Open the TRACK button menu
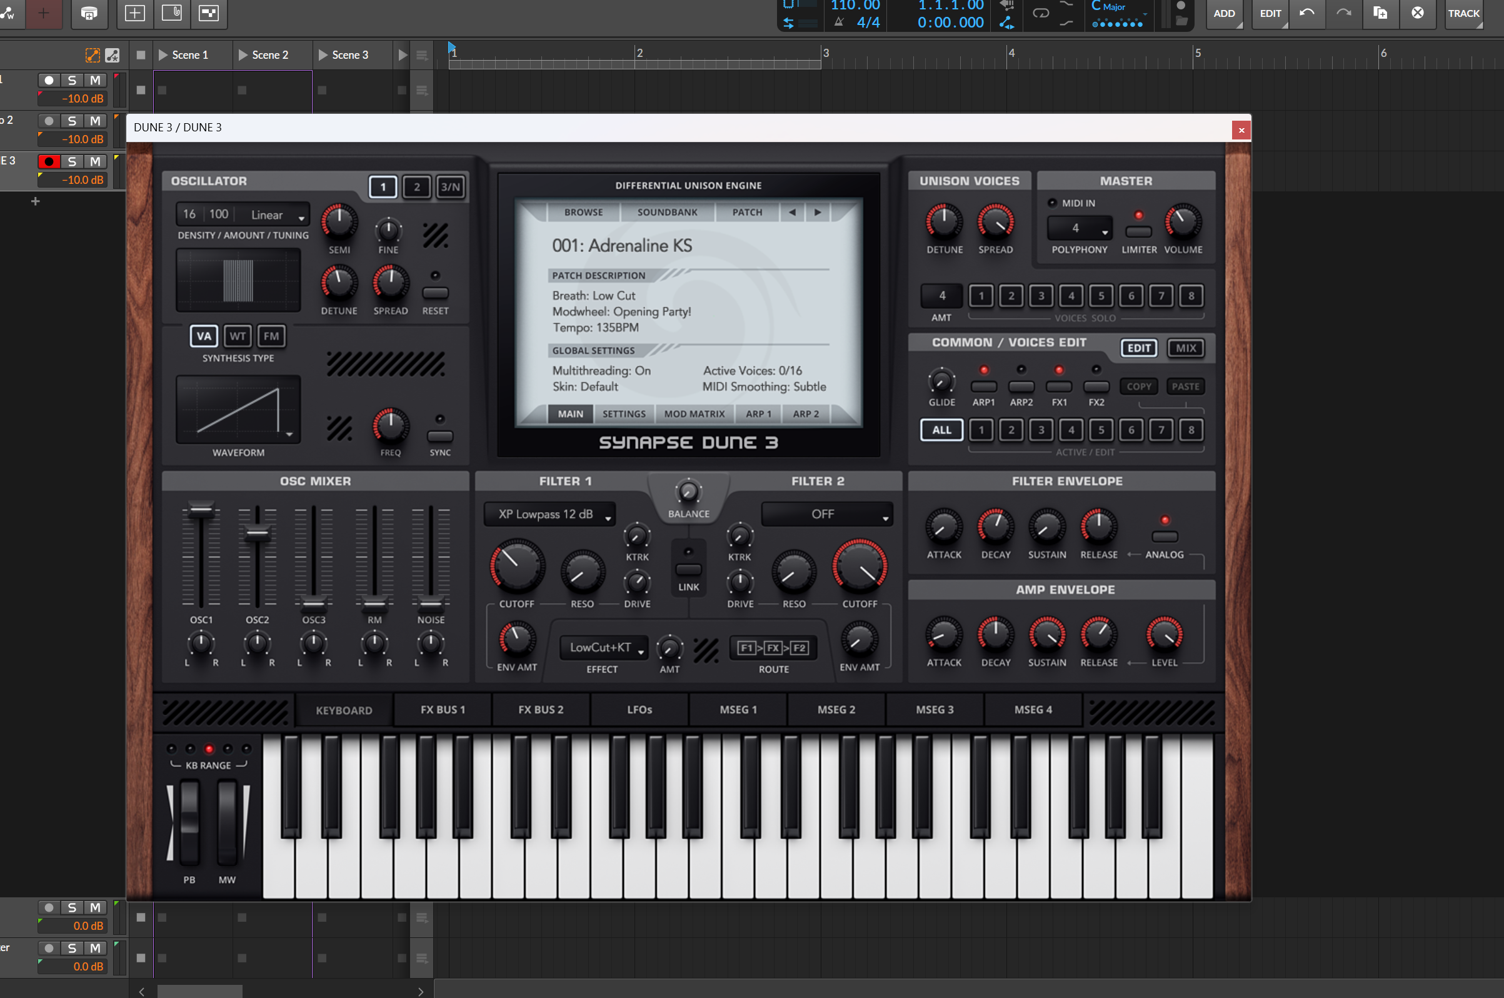The image size is (1504, 998). click(1463, 13)
